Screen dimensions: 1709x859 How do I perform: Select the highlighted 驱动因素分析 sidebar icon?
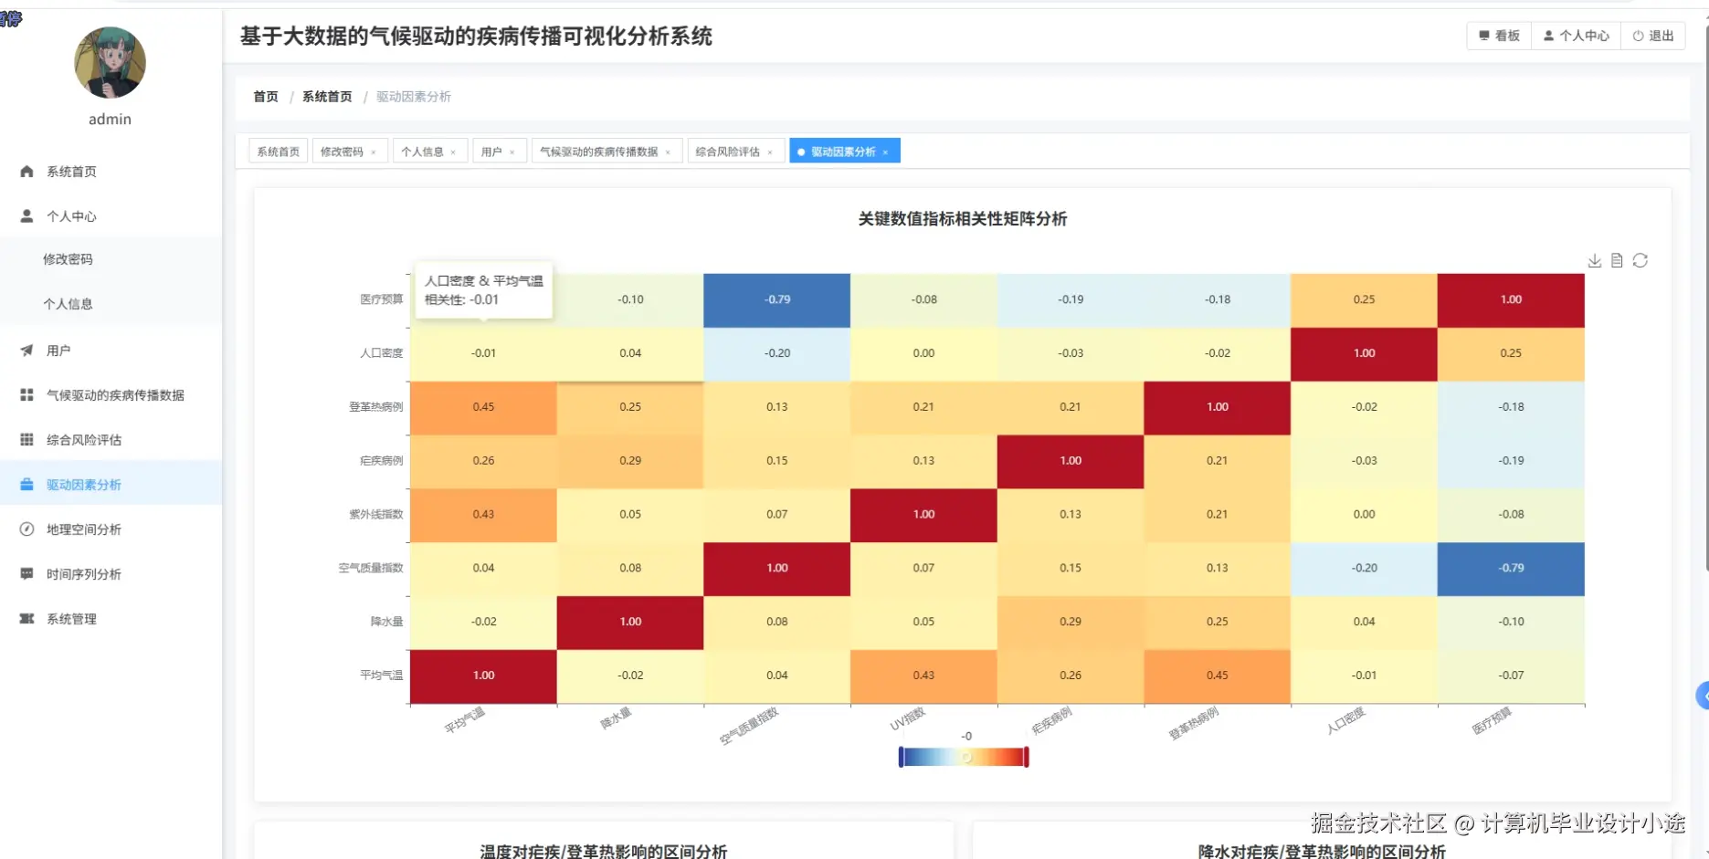tap(26, 484)
